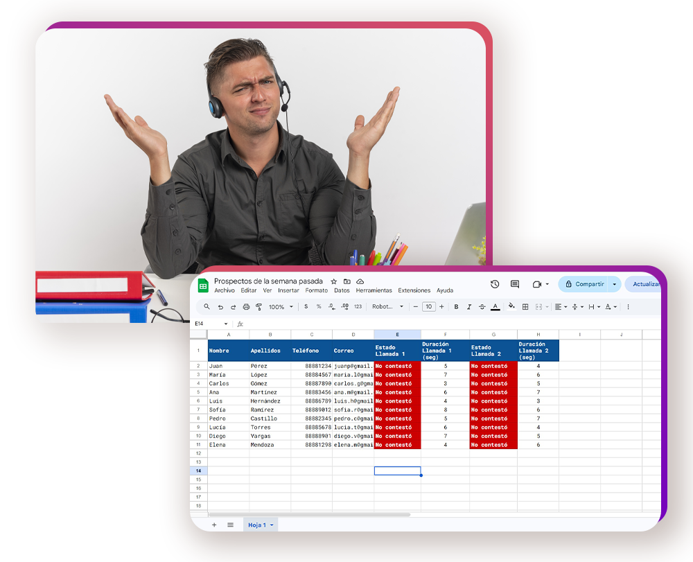Open the 100% zoom dropdown
This screenshot has width=693, height=562.
click(281, 307)
